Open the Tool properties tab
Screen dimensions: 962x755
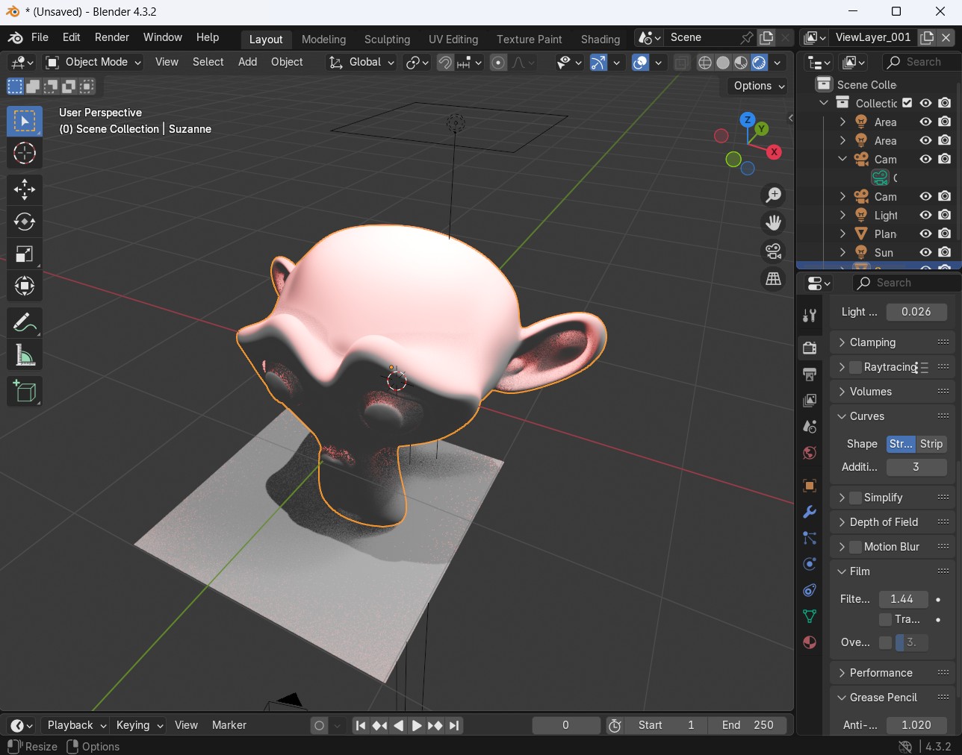(x=810, y=316)
